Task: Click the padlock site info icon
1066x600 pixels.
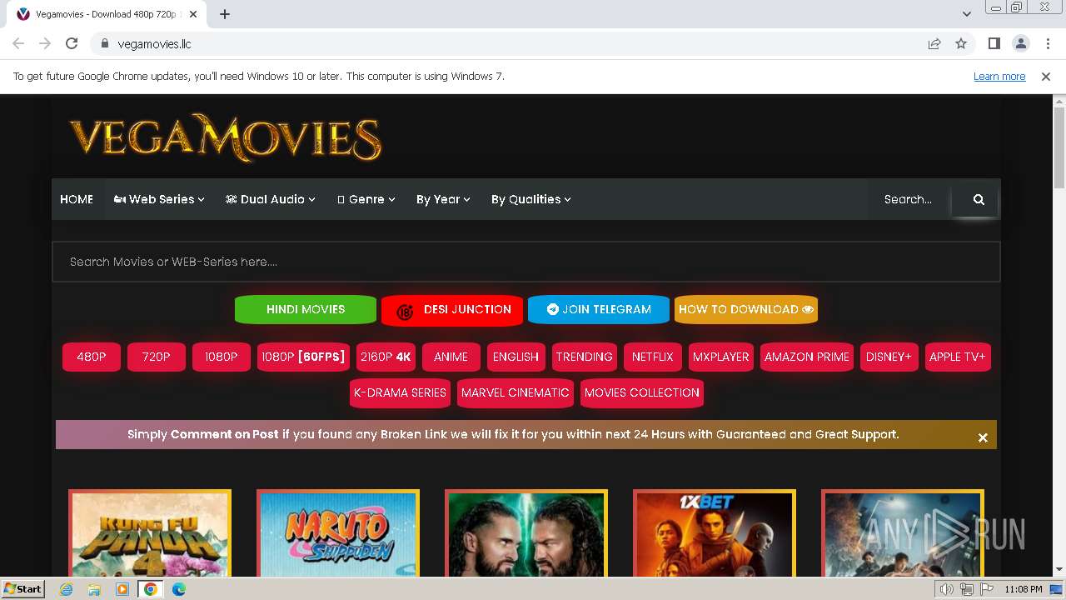Action: tap(104, 43)
